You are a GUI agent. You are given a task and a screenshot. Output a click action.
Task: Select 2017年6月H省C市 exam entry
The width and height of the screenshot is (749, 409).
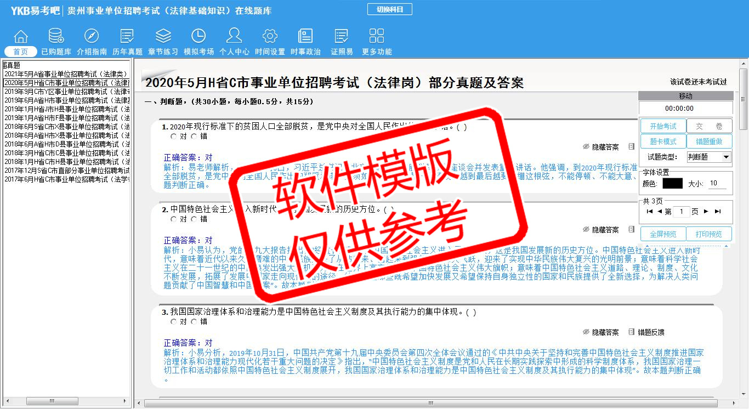pos(66,179)
